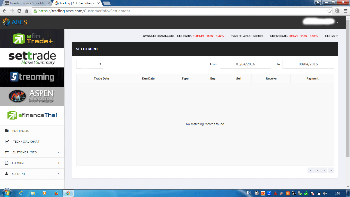Click the chevron beside Account

[x=58, y=174]
